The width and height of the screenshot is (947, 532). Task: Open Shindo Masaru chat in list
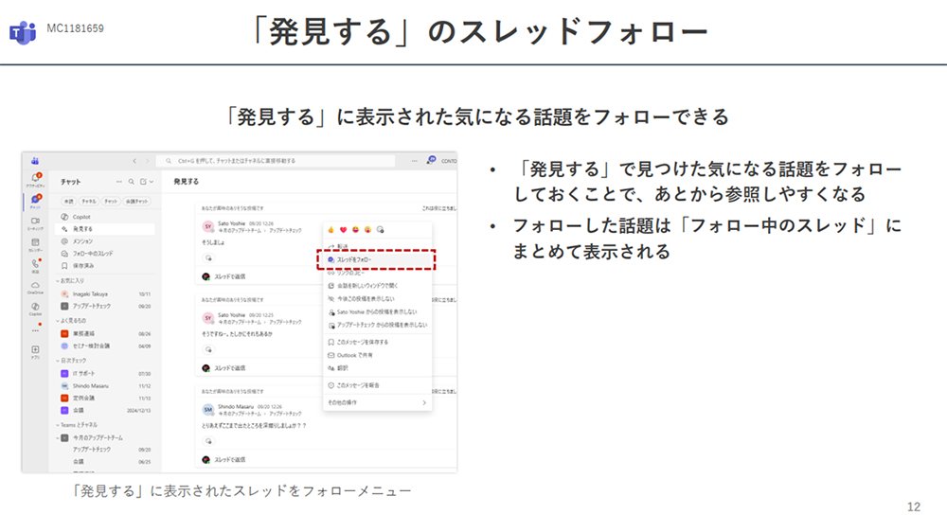(105, 386)
